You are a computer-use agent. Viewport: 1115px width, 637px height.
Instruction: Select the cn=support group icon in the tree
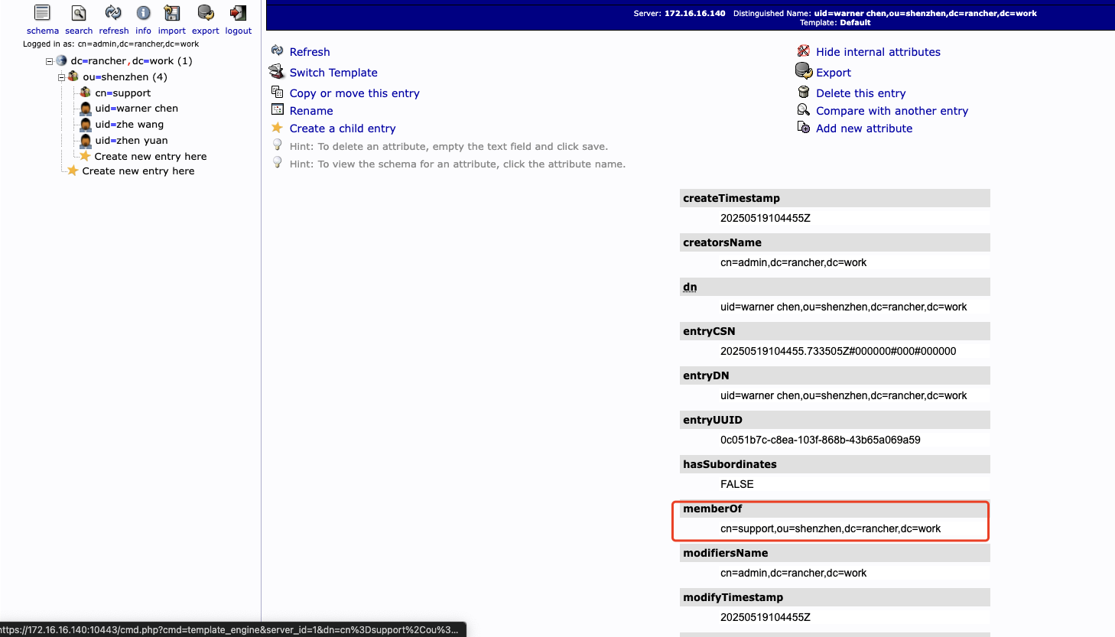pos(86,93)
